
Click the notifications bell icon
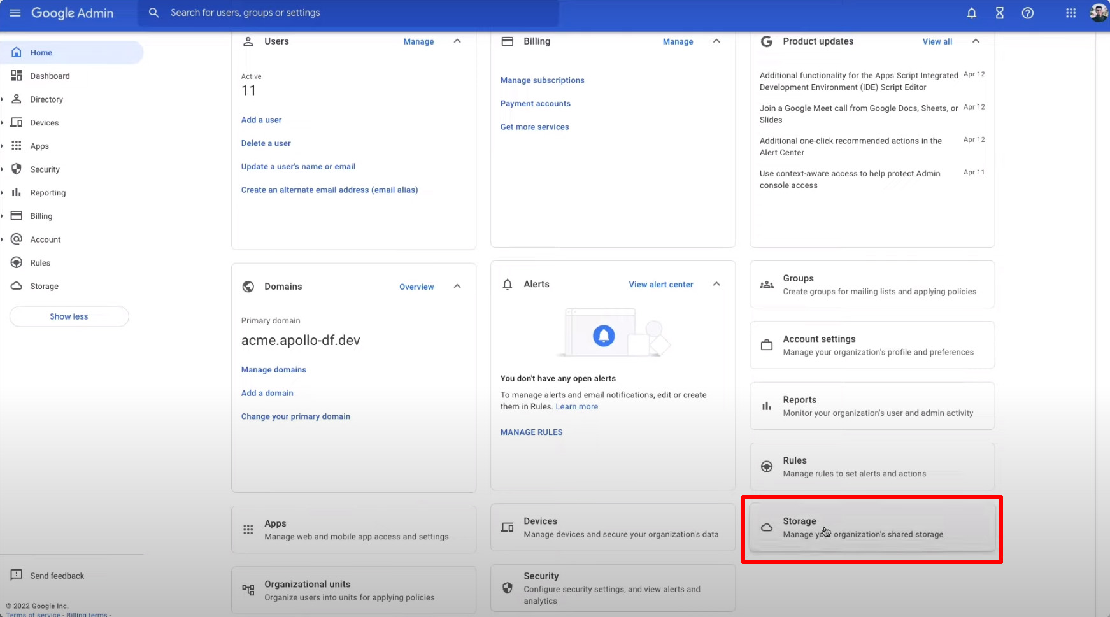pos(972,13)
